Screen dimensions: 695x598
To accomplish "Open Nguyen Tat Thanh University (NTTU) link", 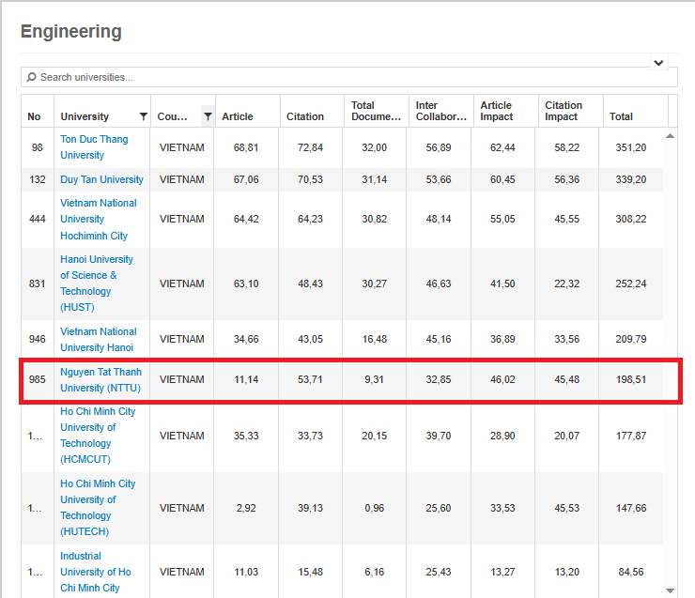I will pos(101,379).
